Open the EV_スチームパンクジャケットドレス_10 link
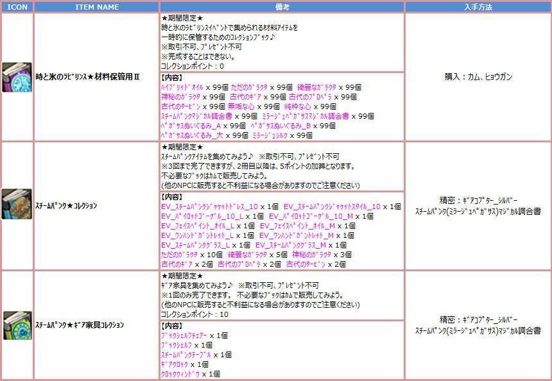The height and width of the screenshot is (381, 552). (x=209, y=207)
